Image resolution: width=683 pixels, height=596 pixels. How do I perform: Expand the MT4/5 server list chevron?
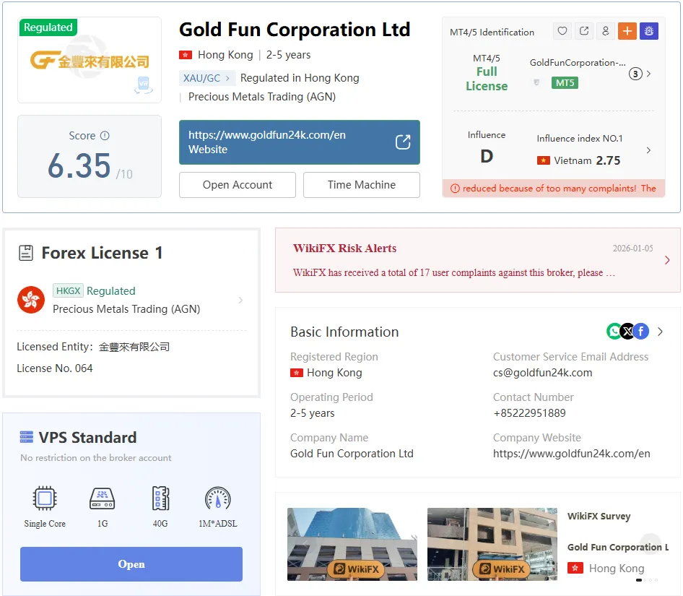coord(648,74)
